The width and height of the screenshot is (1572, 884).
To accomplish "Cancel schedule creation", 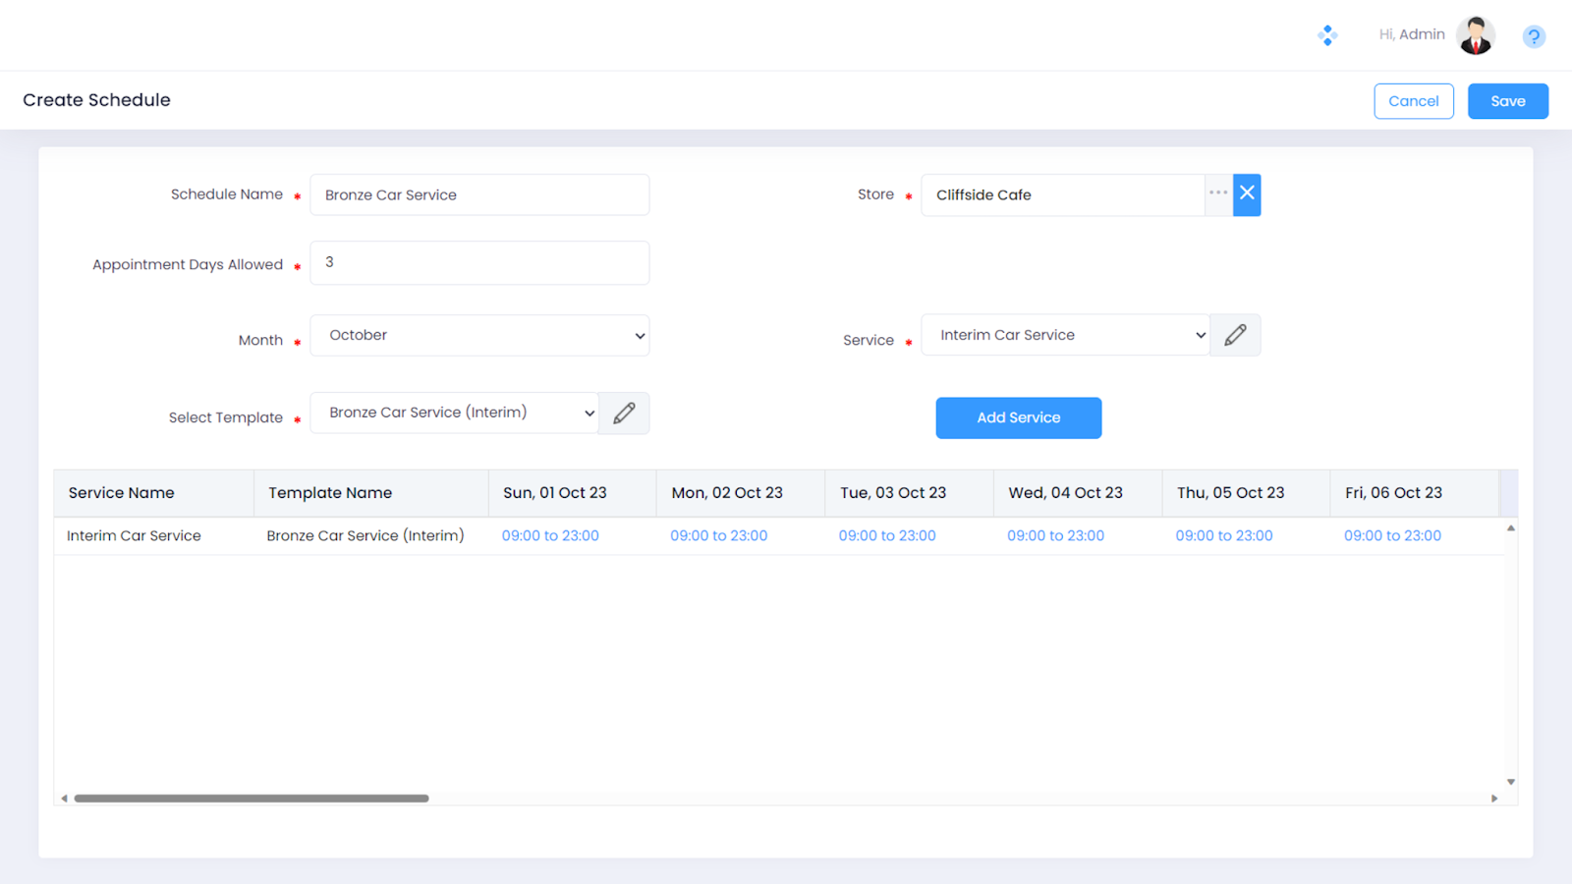I will coord(1413,101).
